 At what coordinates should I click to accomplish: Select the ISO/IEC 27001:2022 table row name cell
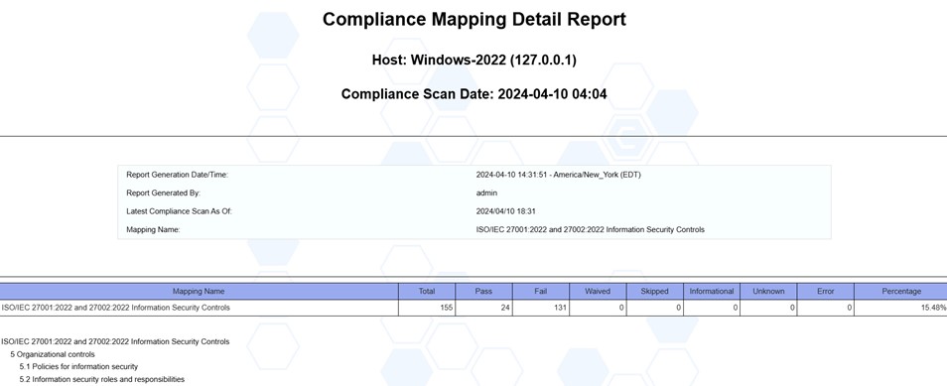tap(199, 308)
